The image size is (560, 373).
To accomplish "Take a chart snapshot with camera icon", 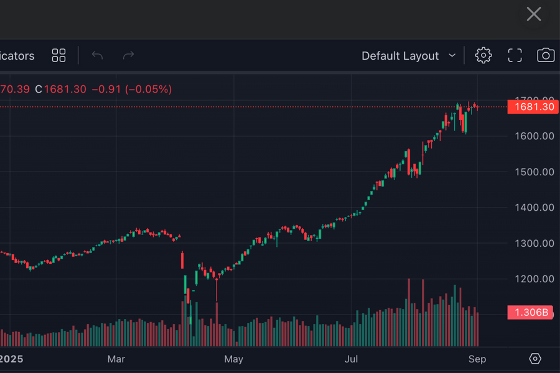I will (546, 55).
